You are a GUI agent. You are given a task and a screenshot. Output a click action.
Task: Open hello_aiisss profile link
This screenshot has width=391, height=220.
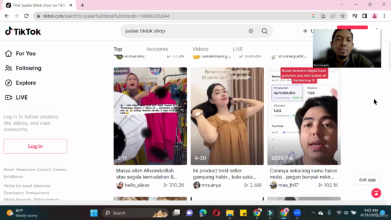coord(137,185)
